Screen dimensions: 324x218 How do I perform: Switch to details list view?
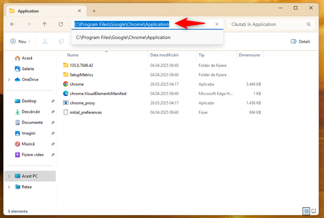306,211
